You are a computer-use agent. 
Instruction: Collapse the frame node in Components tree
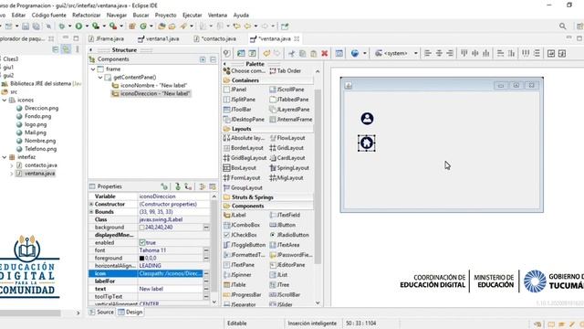click(93, 69)
